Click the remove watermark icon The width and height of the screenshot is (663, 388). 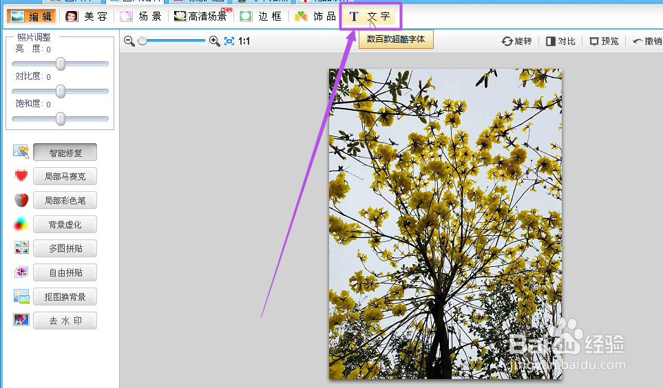click(x=21, y=319)
